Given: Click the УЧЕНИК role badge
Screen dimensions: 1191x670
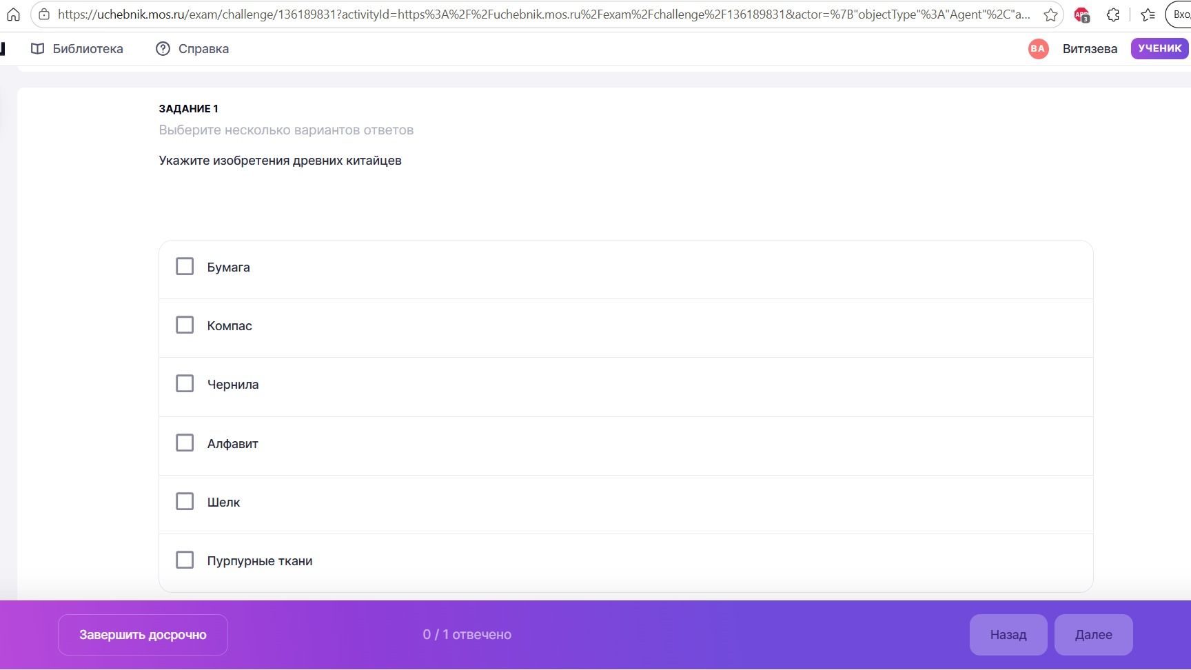Looking at the screenshot, I should point(1160,48).
